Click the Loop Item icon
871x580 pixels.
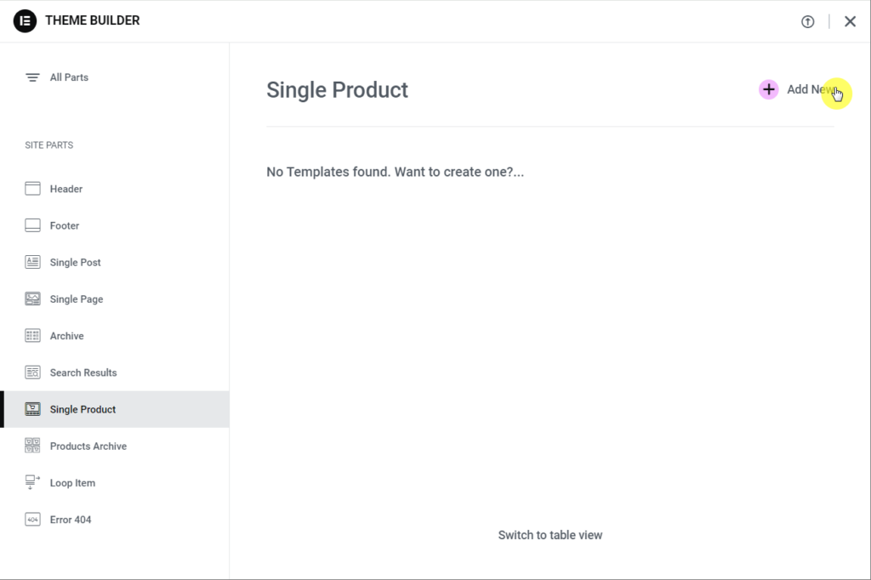[x=33, y=482]
